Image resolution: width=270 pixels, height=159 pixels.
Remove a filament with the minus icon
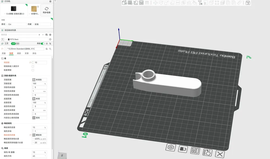[43, 35]
